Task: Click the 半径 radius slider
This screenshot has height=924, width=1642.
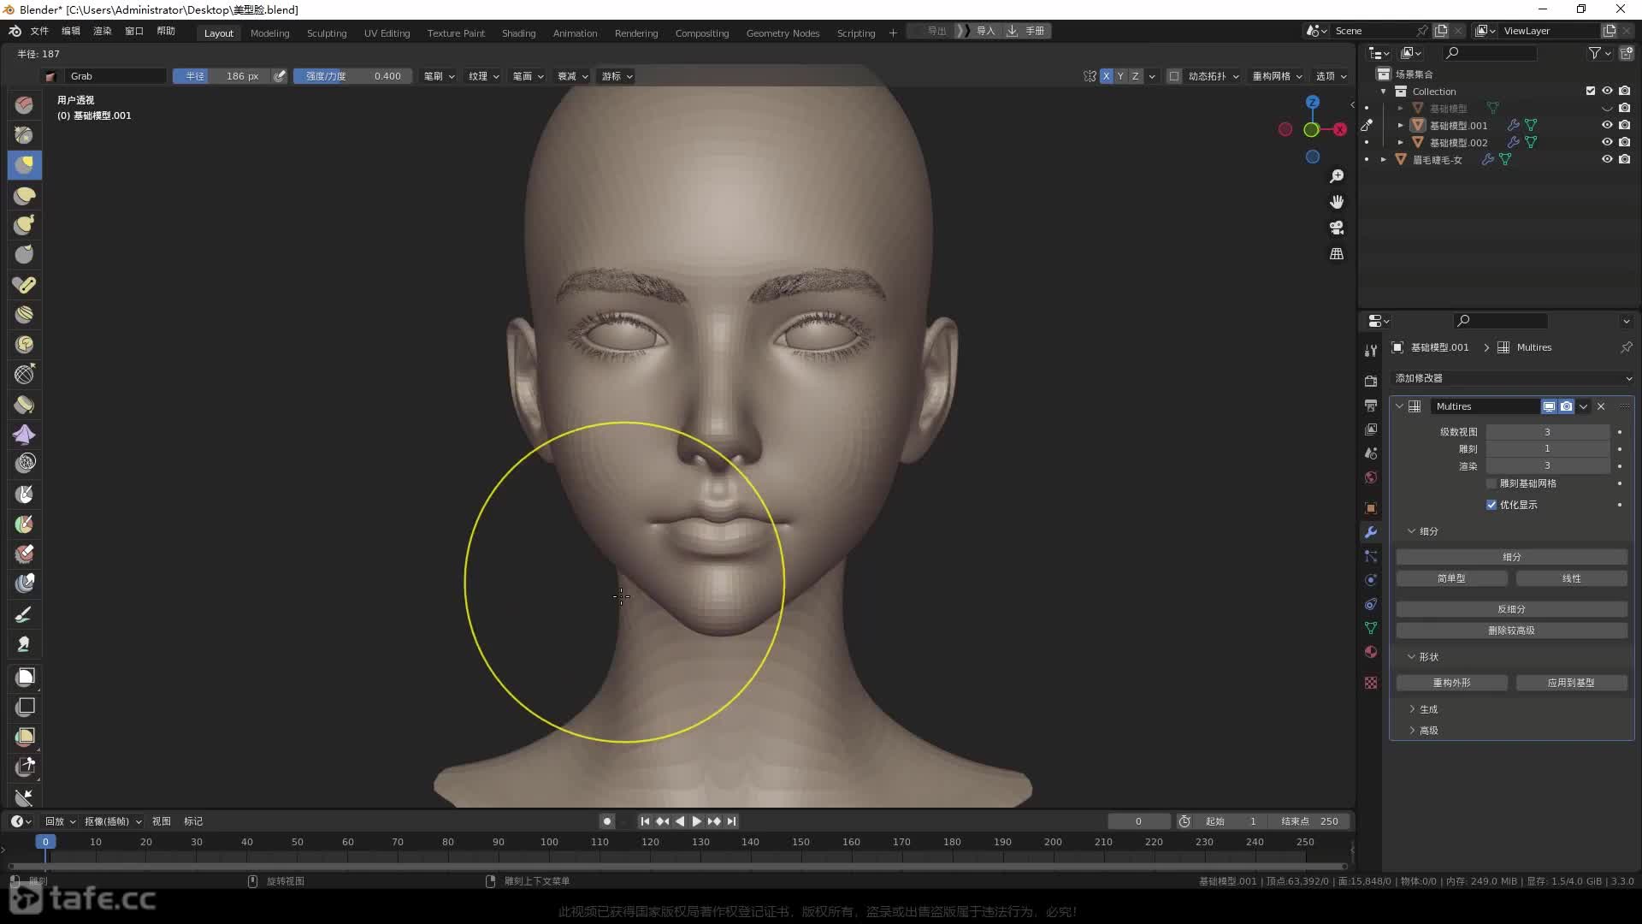Action: [x=221, y=76]
